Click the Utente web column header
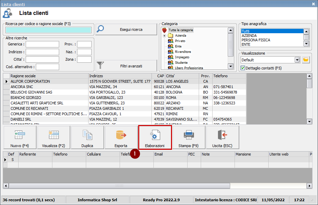The width and height of the screenshot is (318, 205). pyautogui.click(x=289, y=154)
